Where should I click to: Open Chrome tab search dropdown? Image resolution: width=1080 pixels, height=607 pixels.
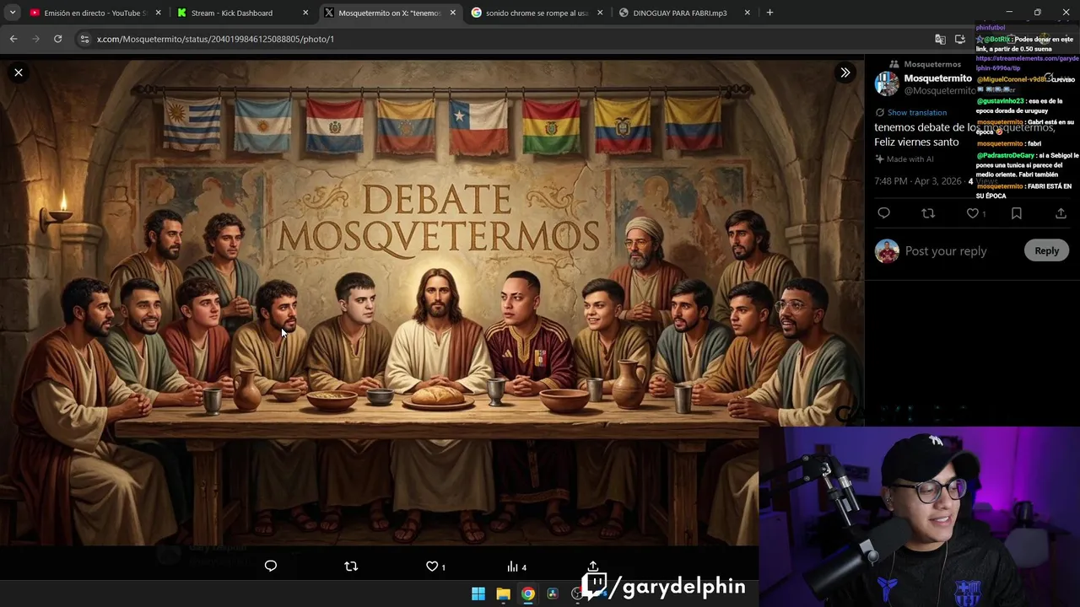[x=13, y=13]
